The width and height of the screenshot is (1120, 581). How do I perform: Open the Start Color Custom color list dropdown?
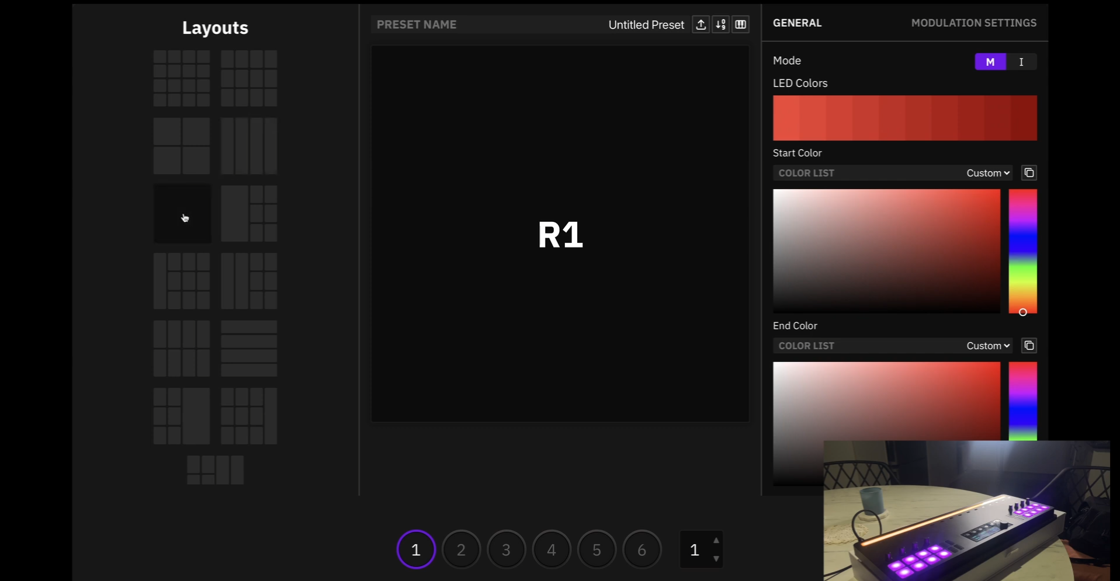[988, 173]
